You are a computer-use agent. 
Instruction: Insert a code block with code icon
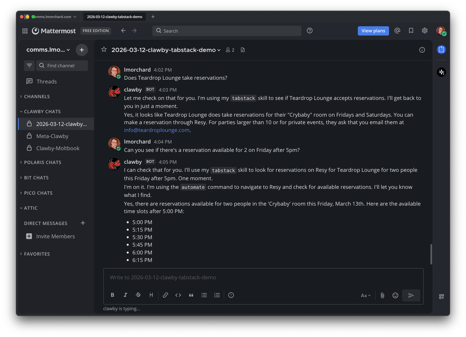[178, 295]
